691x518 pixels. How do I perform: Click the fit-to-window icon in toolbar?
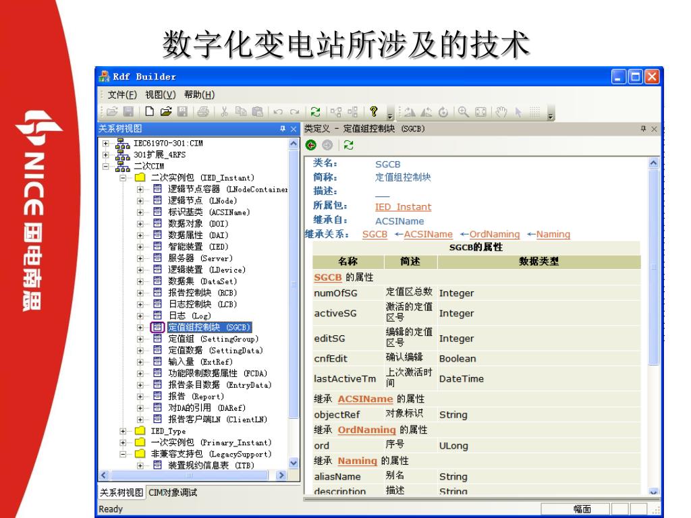click(480, 112)
